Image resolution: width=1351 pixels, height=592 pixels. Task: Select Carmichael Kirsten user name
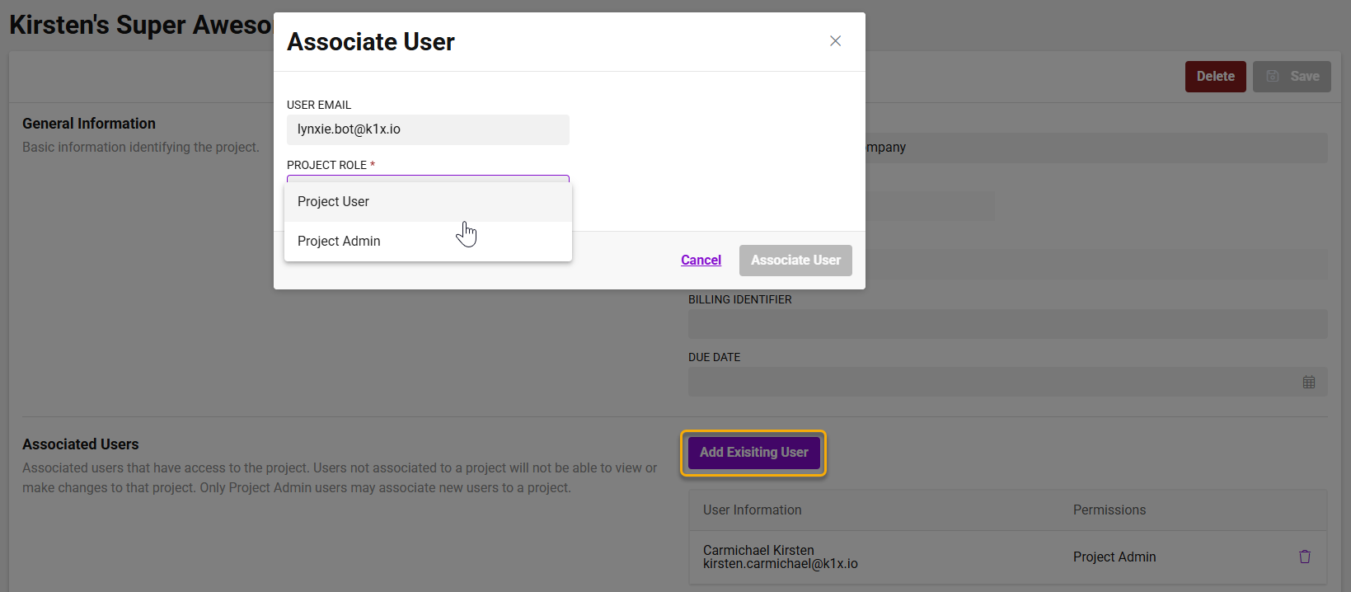click(x=758, y=550)
